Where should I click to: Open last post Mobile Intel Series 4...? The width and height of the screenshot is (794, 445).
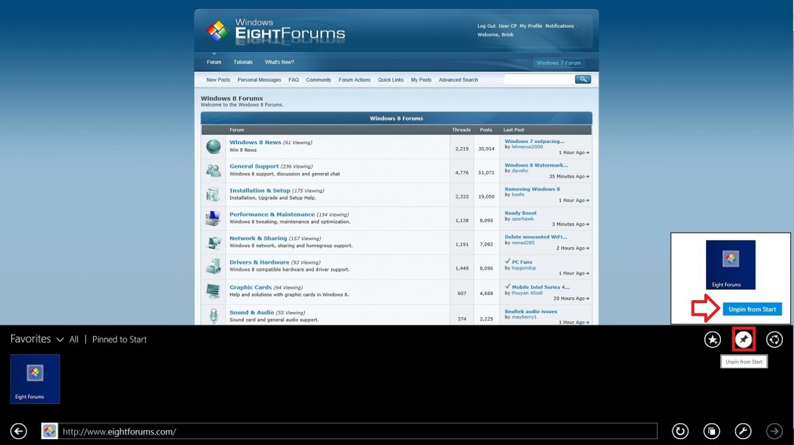(540, 287)
